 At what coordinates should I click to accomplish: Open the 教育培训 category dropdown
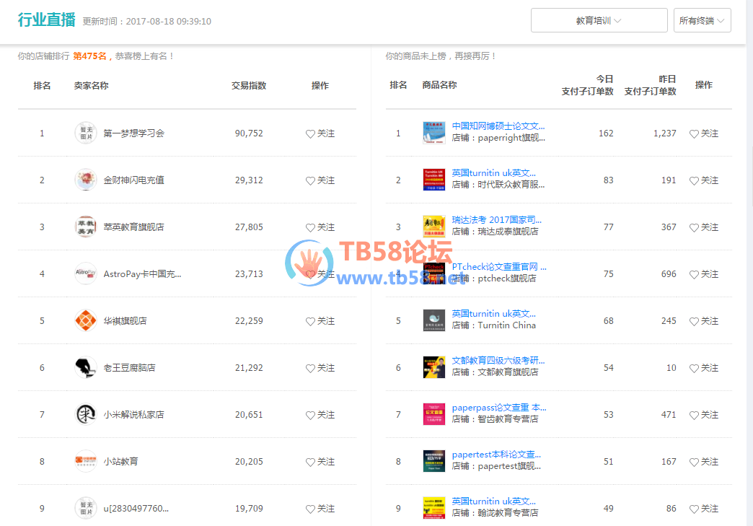[x=599, y=20]
